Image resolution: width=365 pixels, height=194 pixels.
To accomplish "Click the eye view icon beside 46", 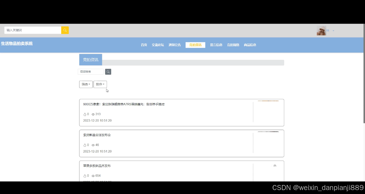I will coord(93,145).
